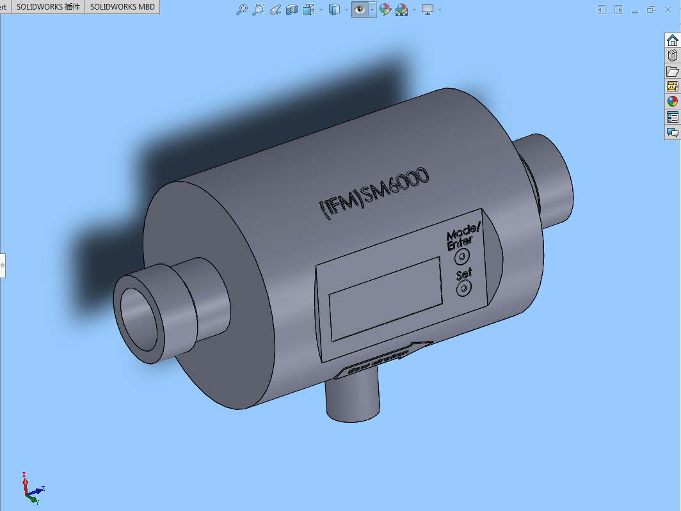Screen dimensions: 681x511
Task: Open File Explorer task pane icon
Action: 672,71
